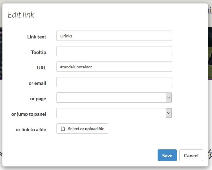This screenshot has height=170, width=212.
Task: Click the empty Tooltip input field
Action: pos(114,51)
